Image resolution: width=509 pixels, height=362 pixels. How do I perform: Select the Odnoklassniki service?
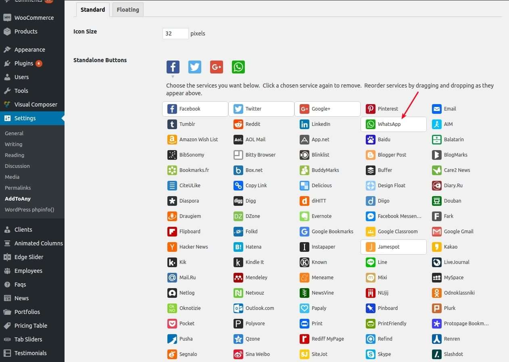(x=459, y=293)
